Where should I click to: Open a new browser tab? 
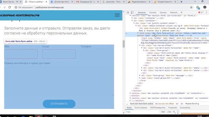(181, 2)
